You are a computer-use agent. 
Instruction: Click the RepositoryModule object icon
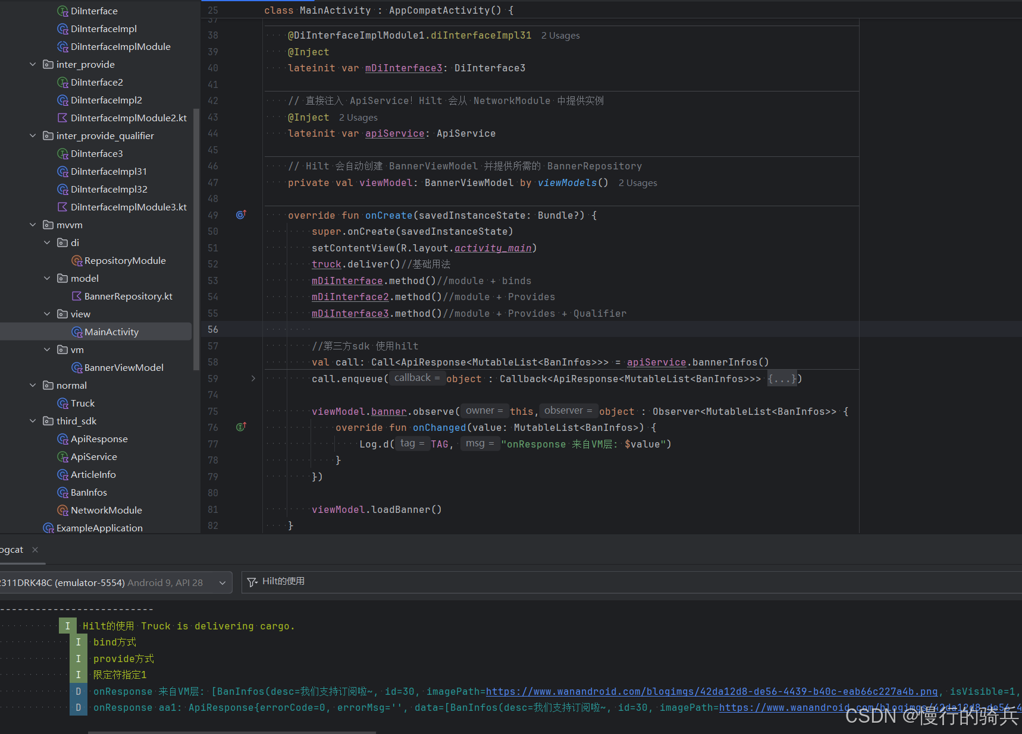coord(77,260)
